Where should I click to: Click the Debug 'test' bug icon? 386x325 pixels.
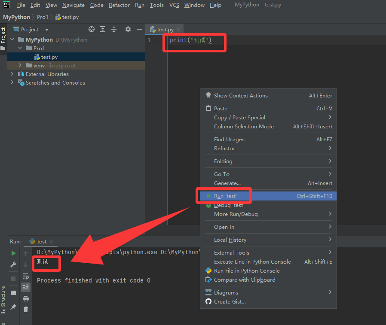pos(208,205)
